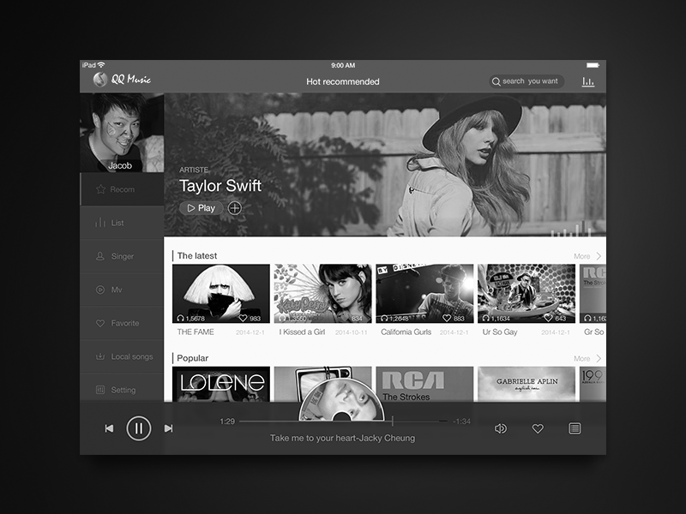Open The Strokes RCA album cover

[424, 384]
